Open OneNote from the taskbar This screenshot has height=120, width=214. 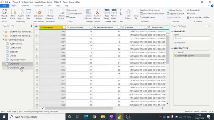[111, 117]
